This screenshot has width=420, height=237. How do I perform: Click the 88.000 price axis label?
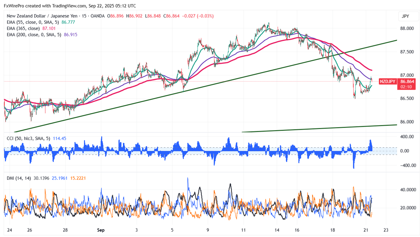[x=407, y=28]
